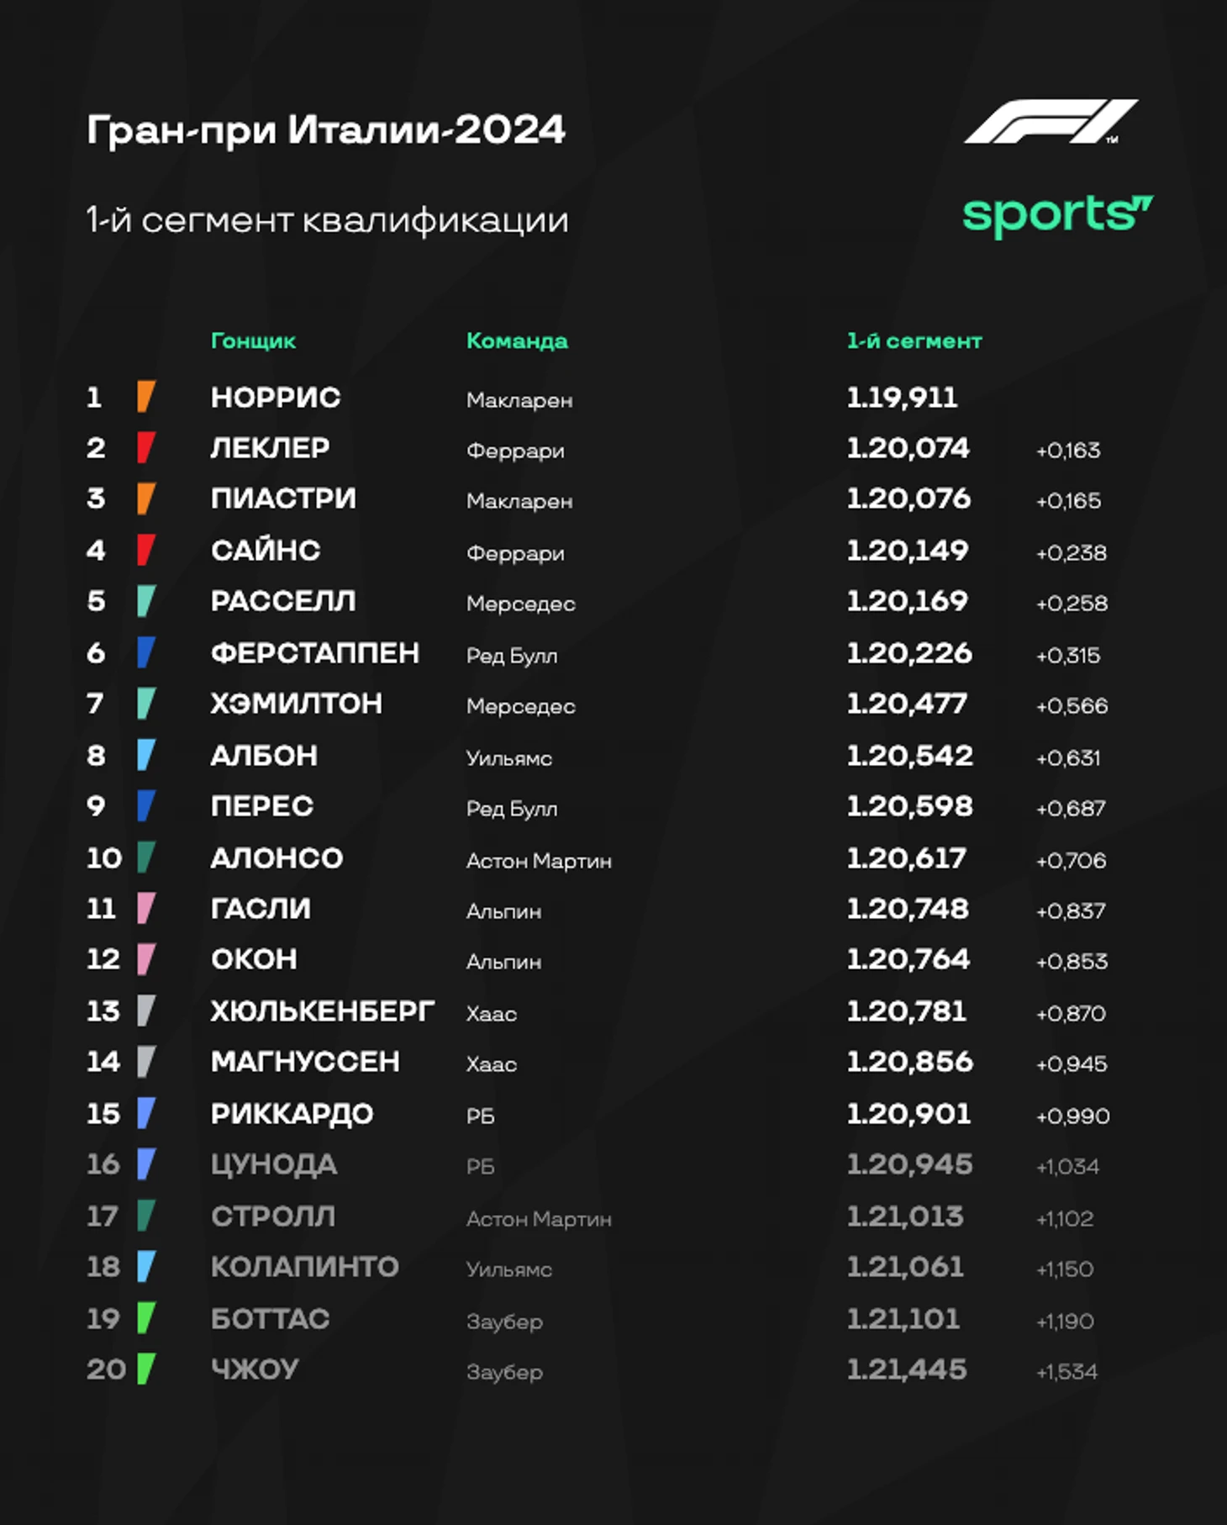Screen dimensions: 1227x1525
Task: Click pink Alpine marker beside Гасли
Action: [146, 909]
